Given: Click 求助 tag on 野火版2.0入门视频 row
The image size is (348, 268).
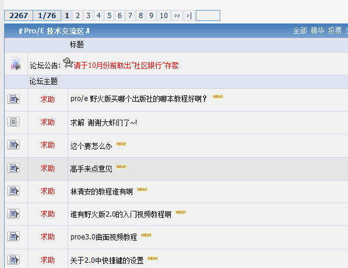Looking at the screenshot, I should click(47, 214).
